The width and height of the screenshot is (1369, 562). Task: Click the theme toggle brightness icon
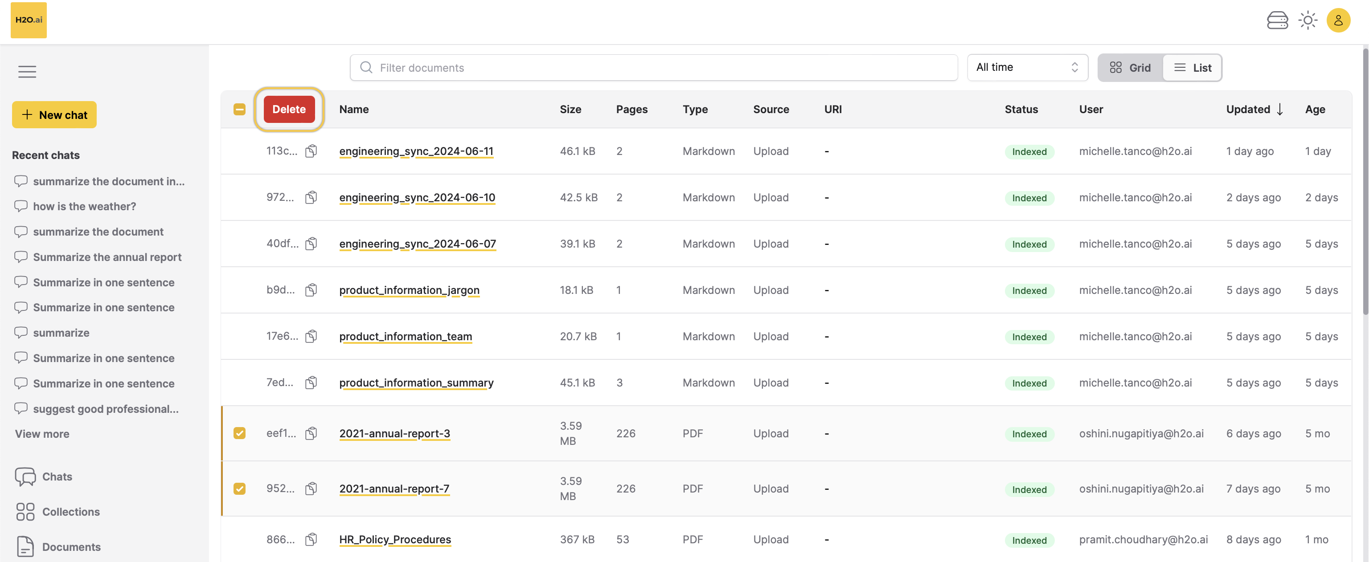click(x=1308, y=19)
